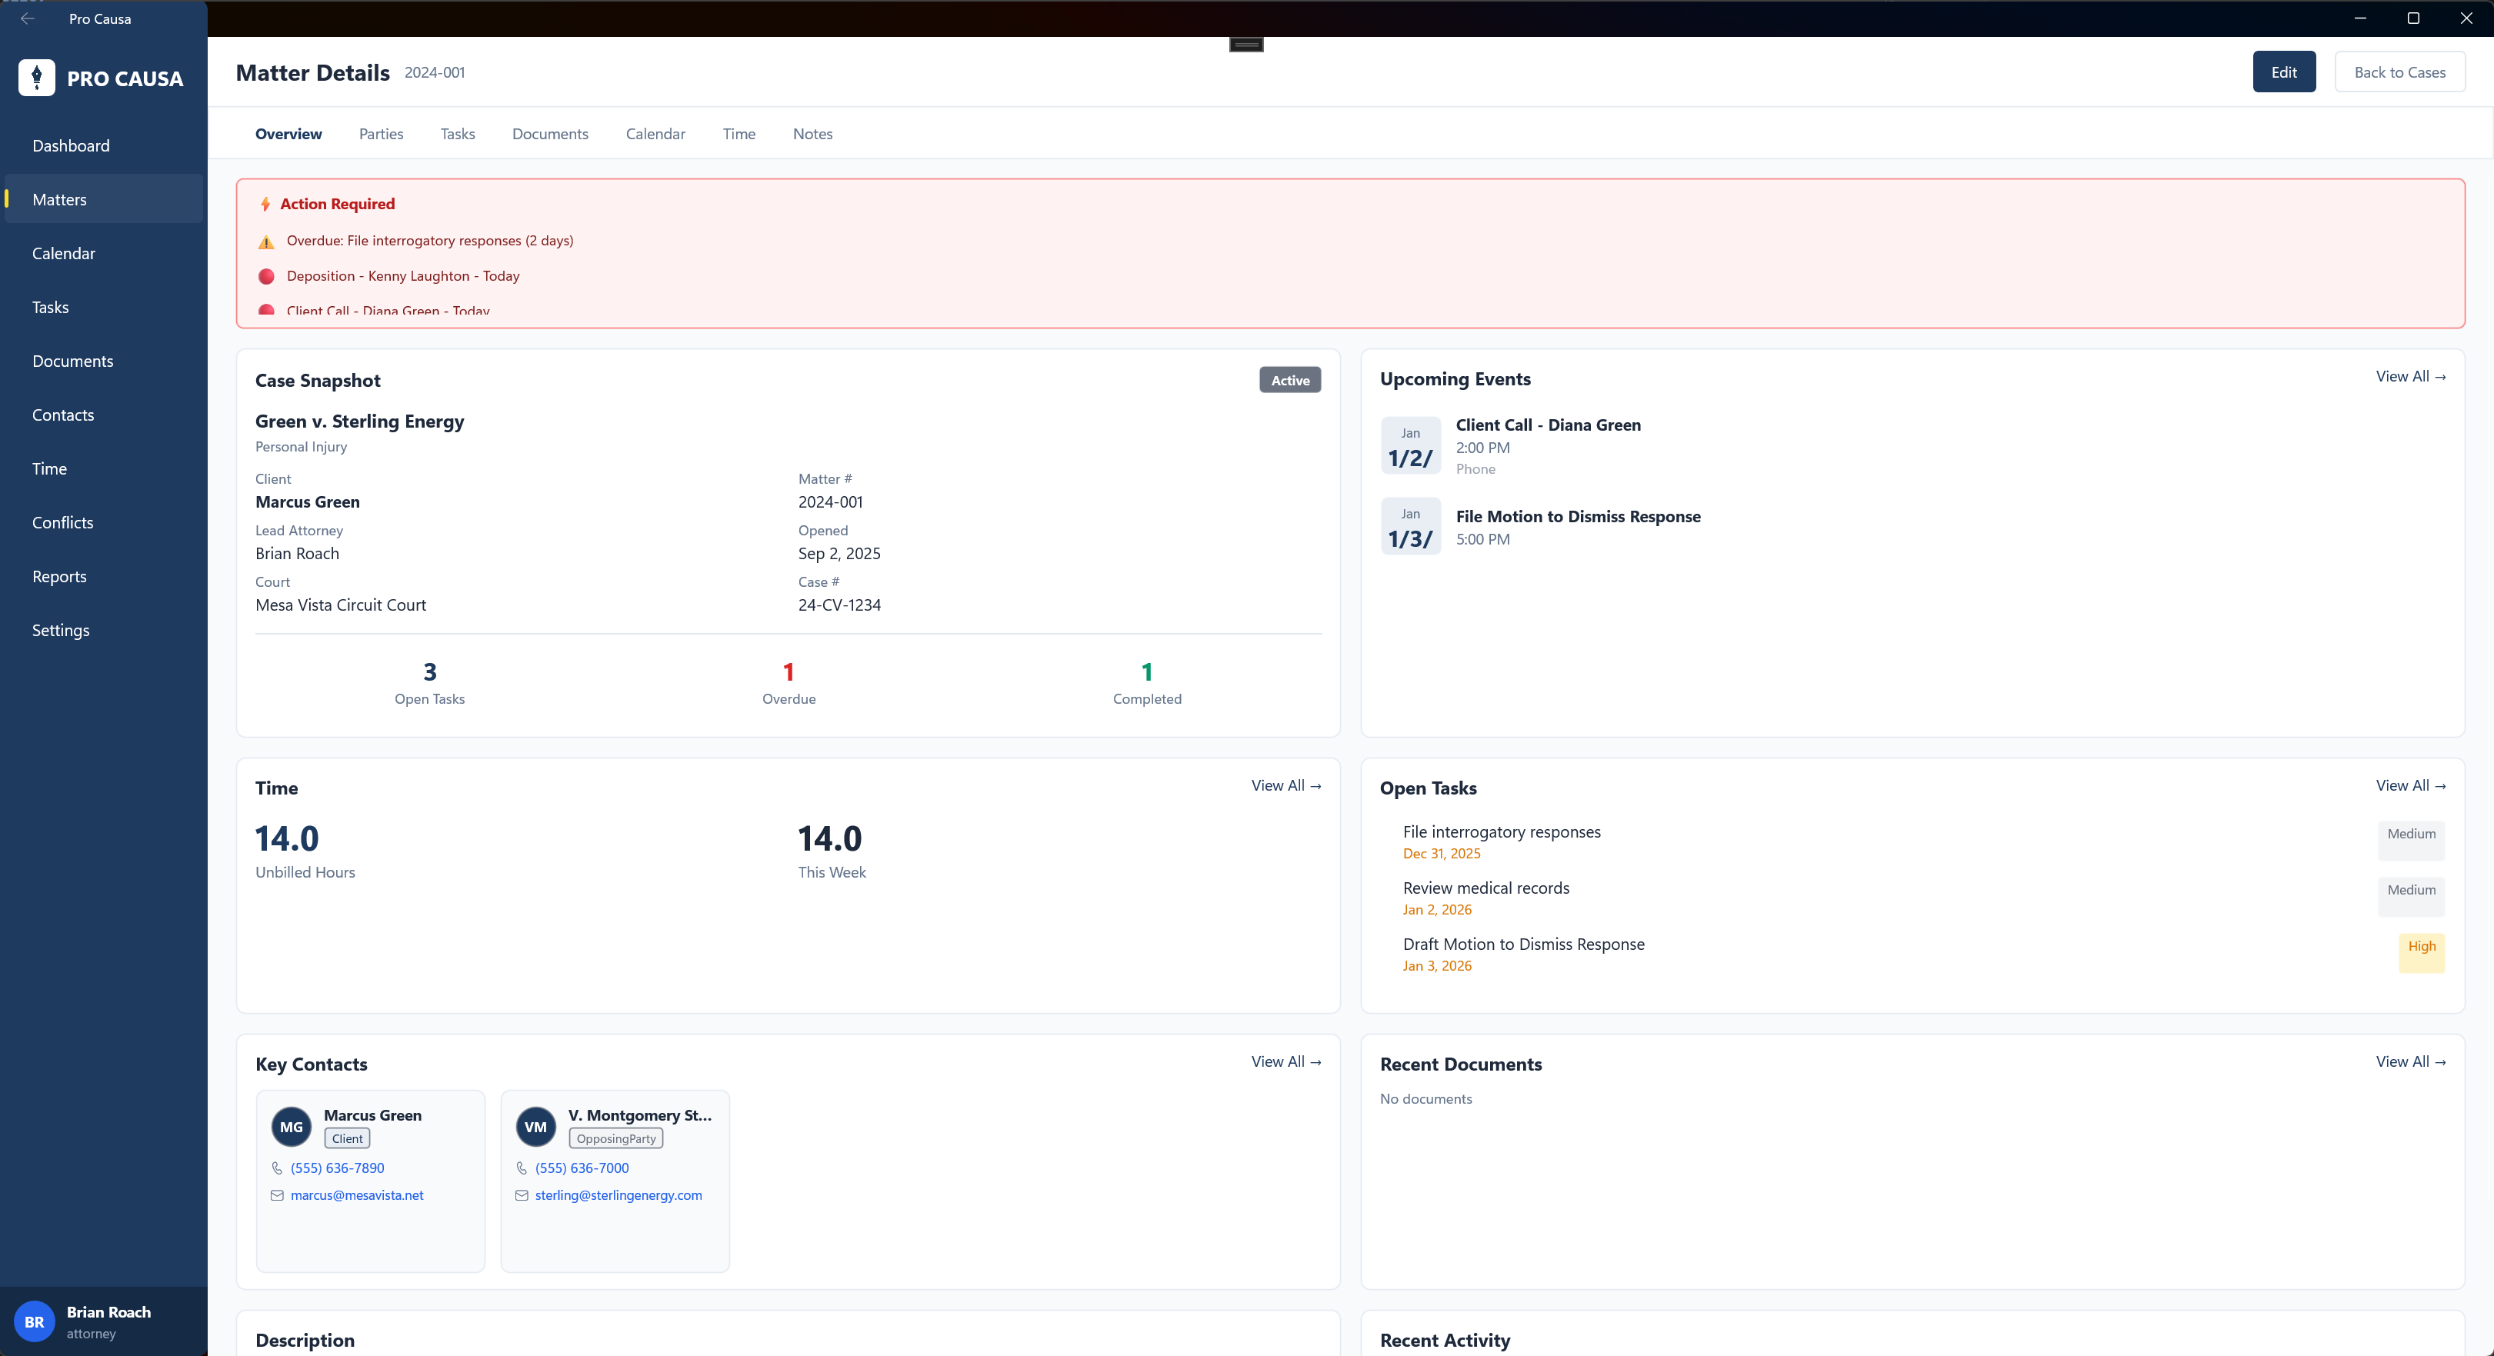Click the lightning bolt in Action Required banner
The height and width of the screenshot is (1356, 2494).
click(265, 203)
